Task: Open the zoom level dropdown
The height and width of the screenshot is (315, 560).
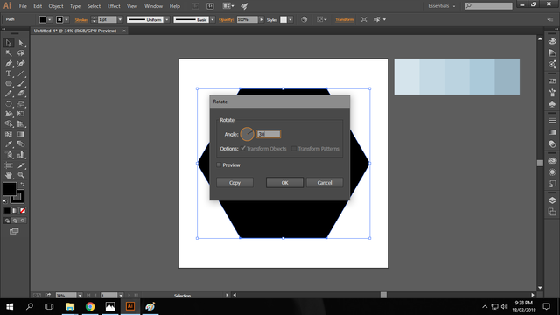Action: click(x=80, y=296)
